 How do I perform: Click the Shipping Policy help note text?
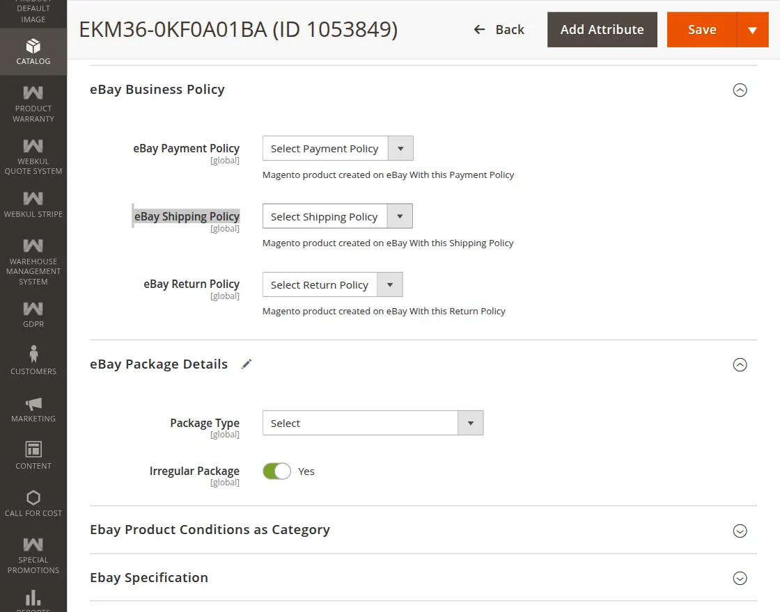[388, 243]
